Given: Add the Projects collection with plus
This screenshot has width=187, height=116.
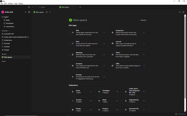Looking at the screenshot, I should coord(117,110).
